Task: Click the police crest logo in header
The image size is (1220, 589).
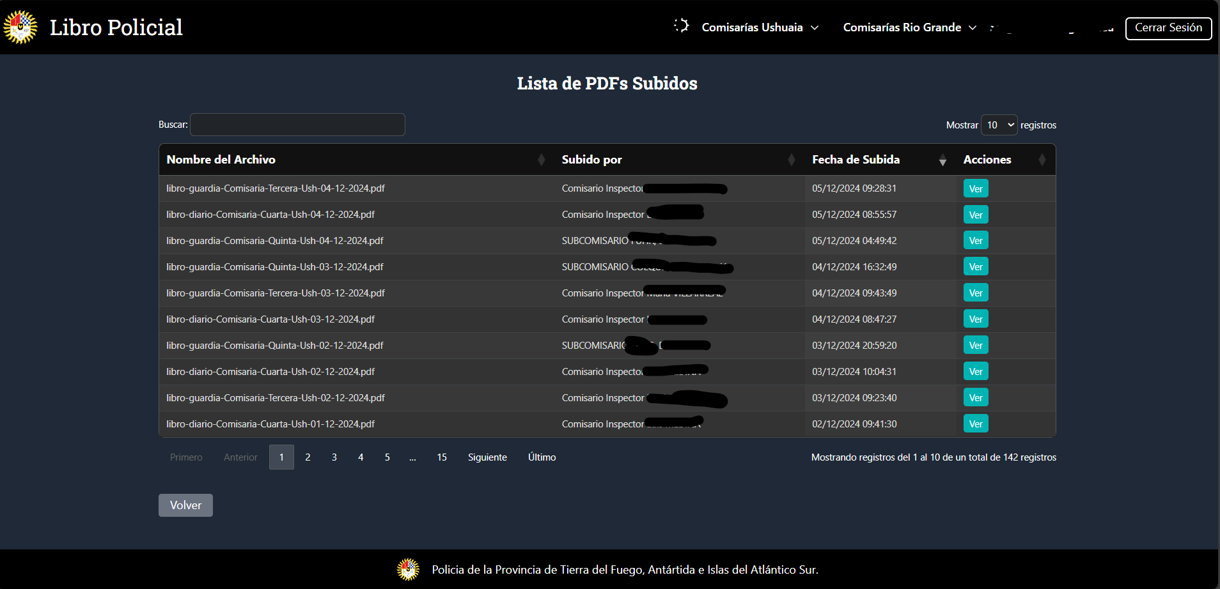Action: pyautogui.click(x=20, y=27)
